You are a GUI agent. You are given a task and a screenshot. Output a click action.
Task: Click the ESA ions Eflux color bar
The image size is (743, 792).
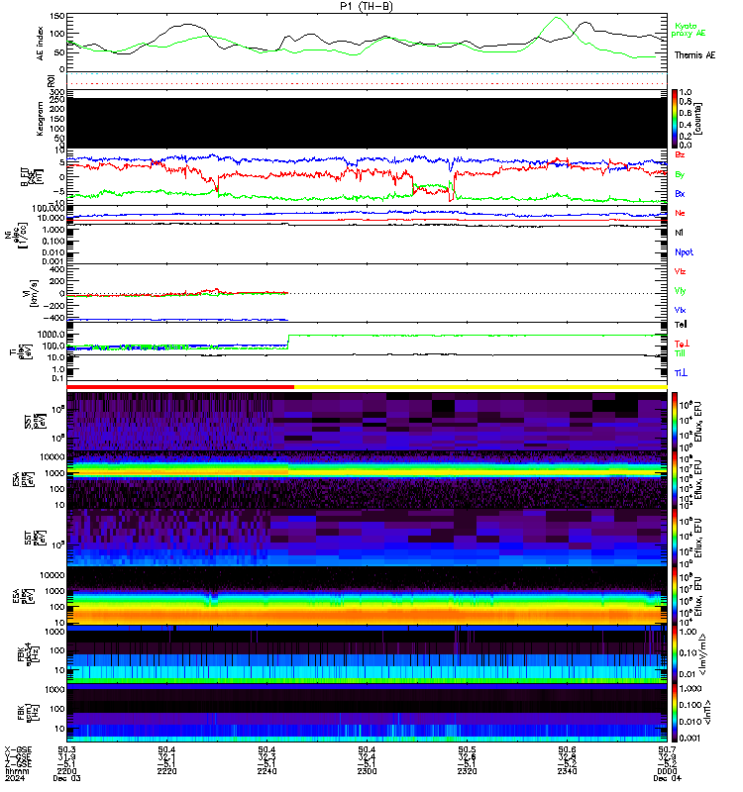(675, 479)
